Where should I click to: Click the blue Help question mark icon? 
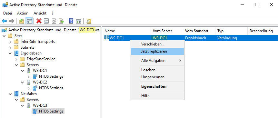pos(71,21)
